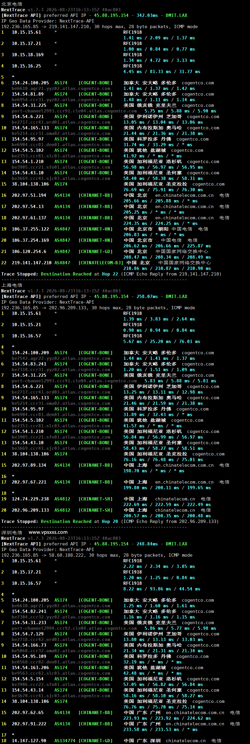Viewport: 250px width, 744px height.
Task: Click hop IP 154.54.31.233
Action: click(29, 623)
